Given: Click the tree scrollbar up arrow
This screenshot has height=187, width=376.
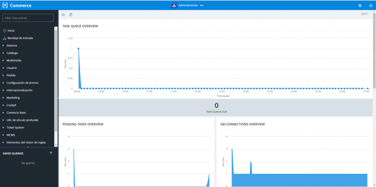Looking at the screenshot, I should [56, 28].
